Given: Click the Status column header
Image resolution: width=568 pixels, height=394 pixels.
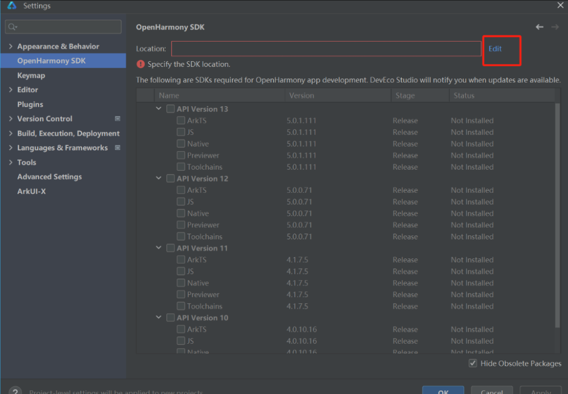Looking at the screenshot, I should tap(502, 95).
